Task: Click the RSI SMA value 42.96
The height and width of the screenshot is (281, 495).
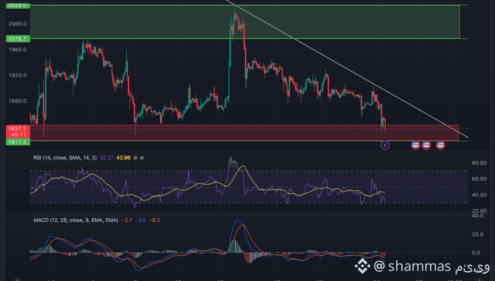Action: coord(123,158)
